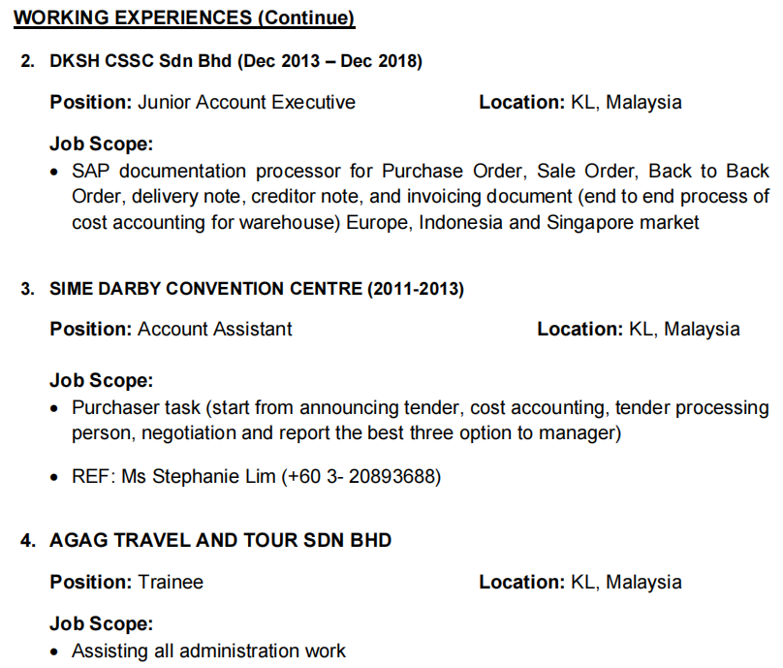The width and height of the screenshot is (783, 668).
Task: Click the AGAG TRAVEL AND TOUR SDN BHD heading
Action: tap(221, 540)
